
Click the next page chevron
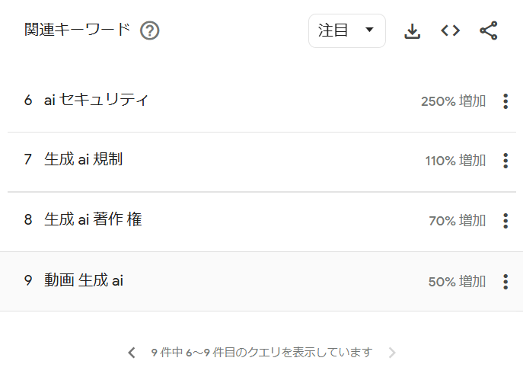click(392, 353)
